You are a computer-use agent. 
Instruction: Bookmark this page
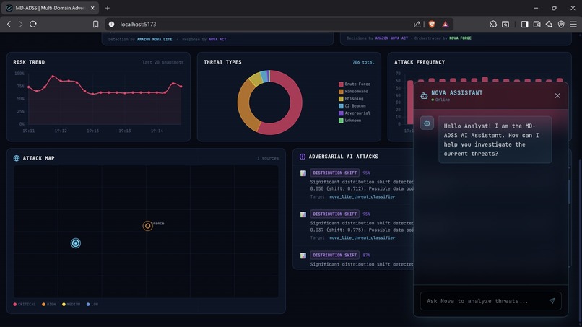click(95, 24)
